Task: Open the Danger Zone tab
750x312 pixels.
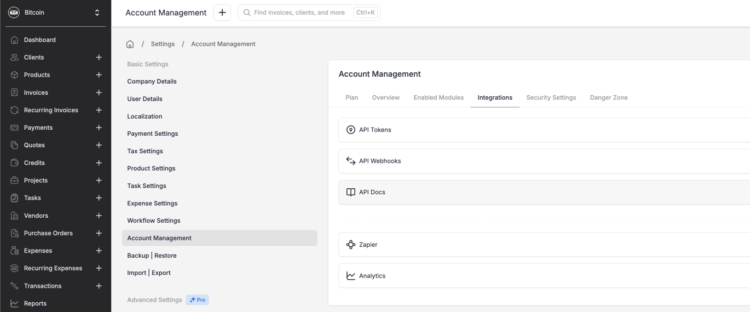Action: (608, 97)
